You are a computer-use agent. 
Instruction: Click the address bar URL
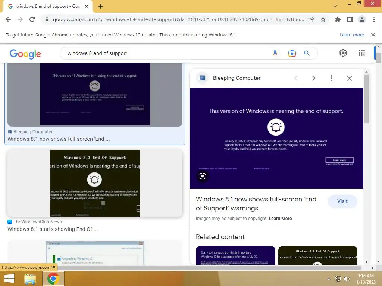pyautogui.click(x=178, y=19)
